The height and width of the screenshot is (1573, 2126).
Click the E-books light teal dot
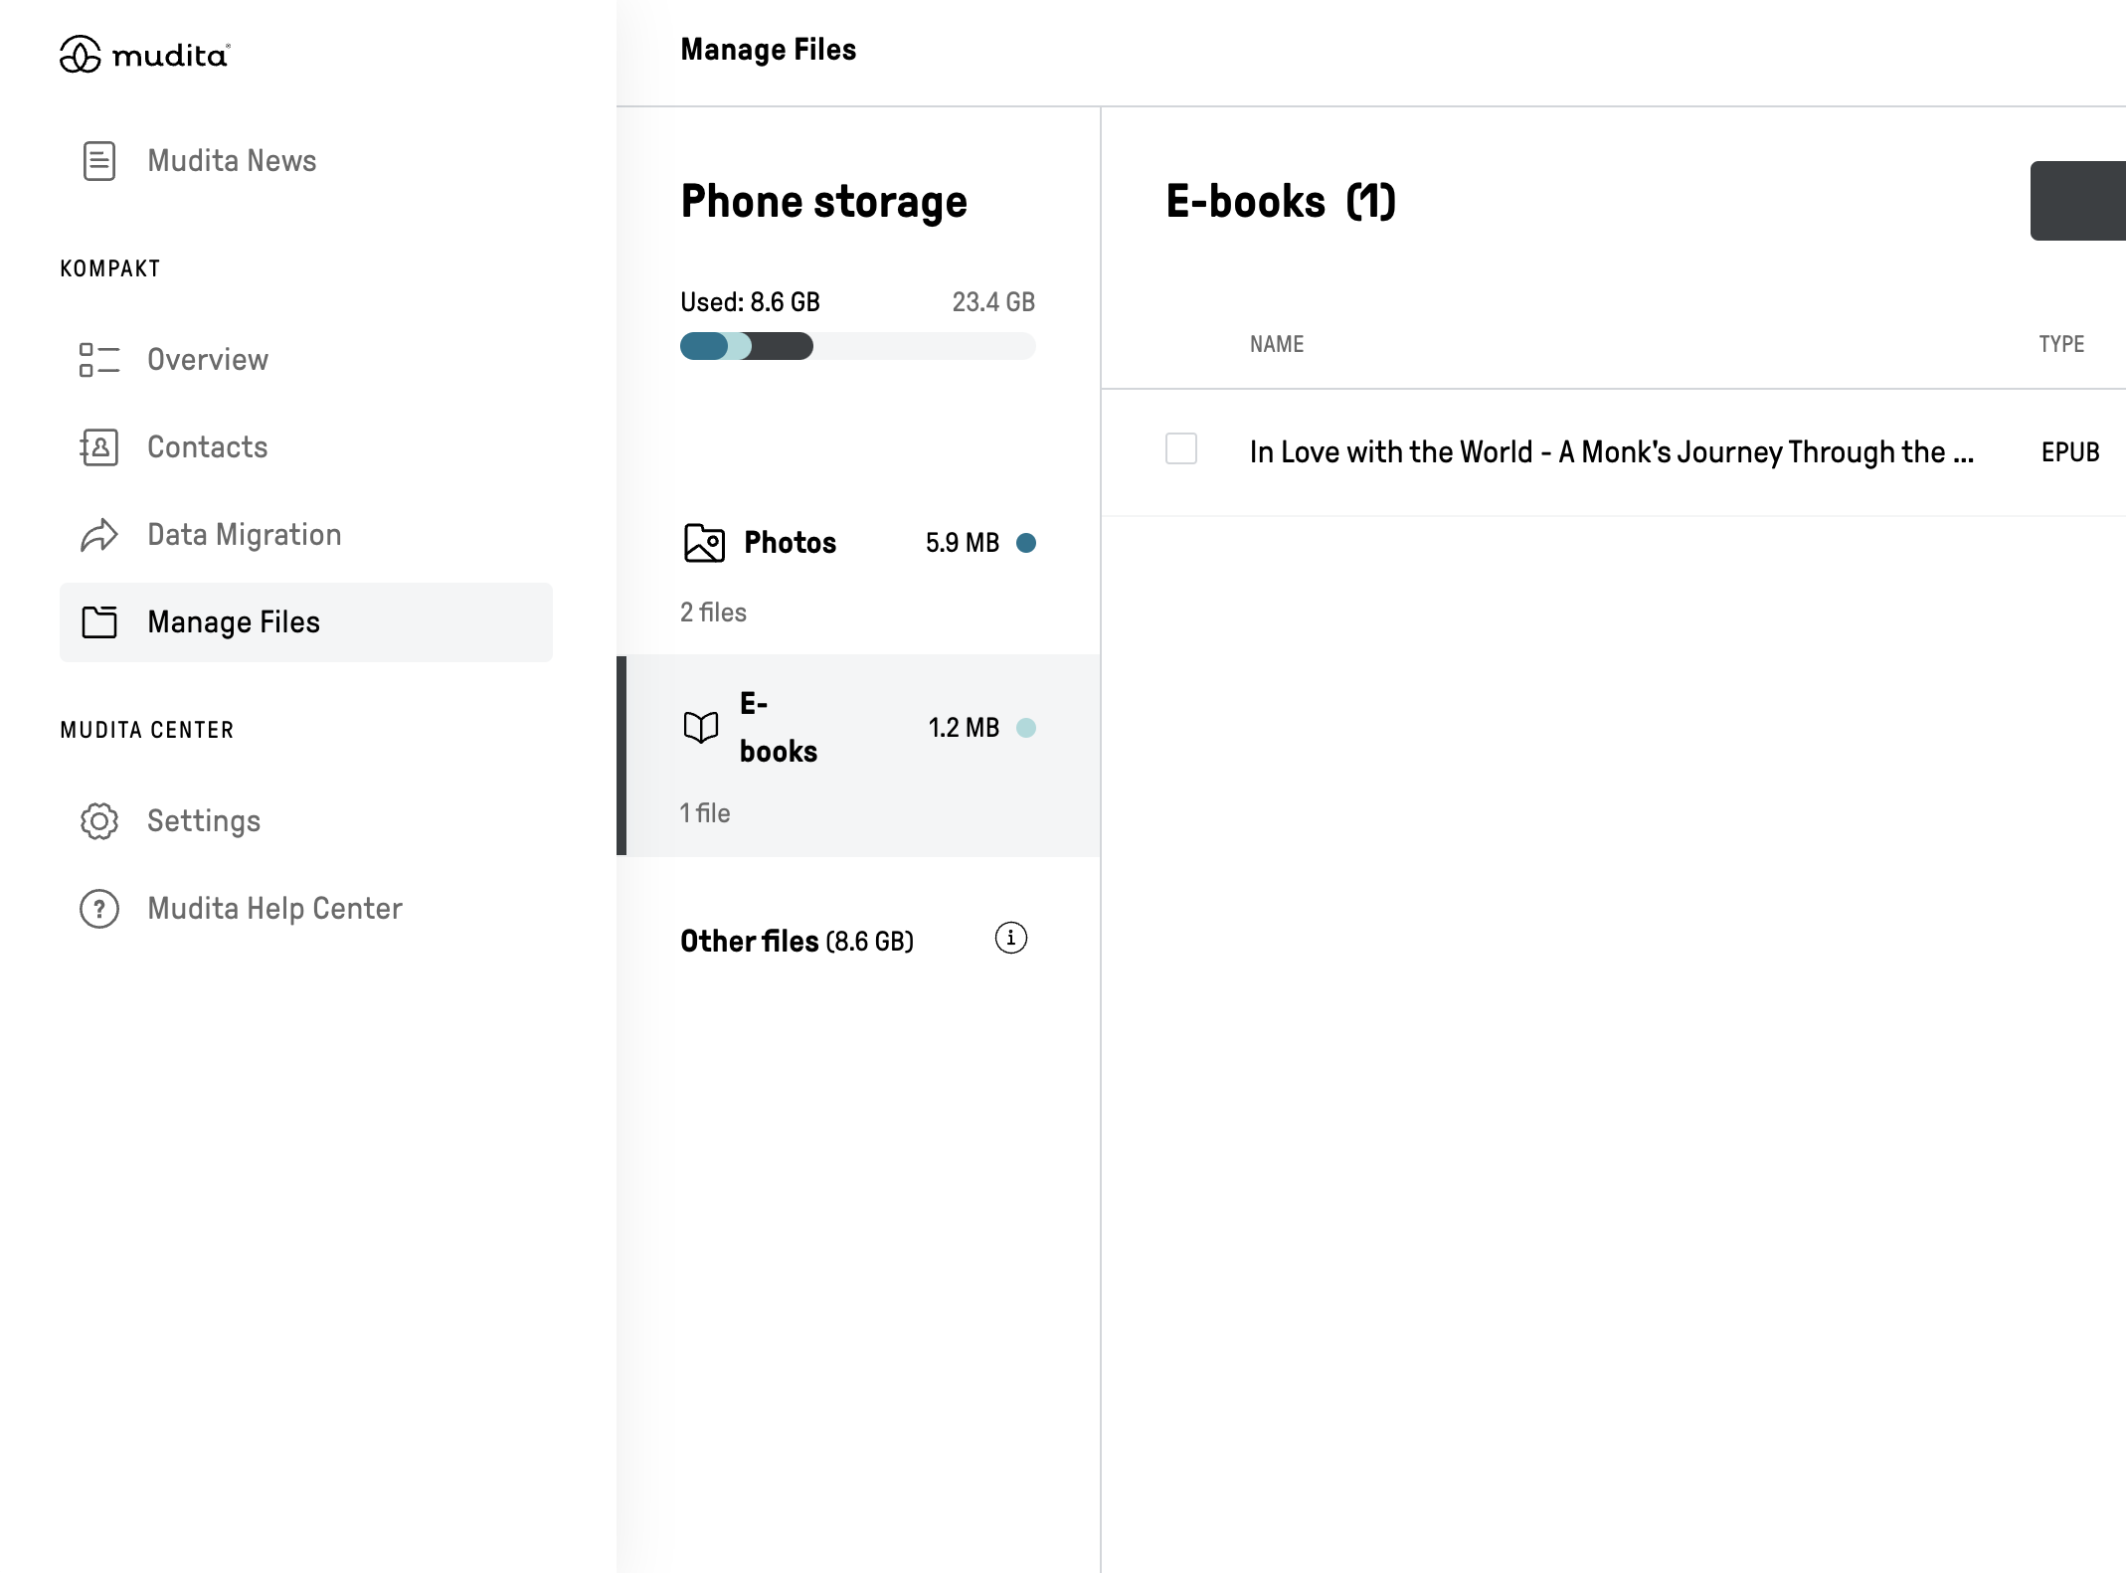click(x=1026, y=728)
